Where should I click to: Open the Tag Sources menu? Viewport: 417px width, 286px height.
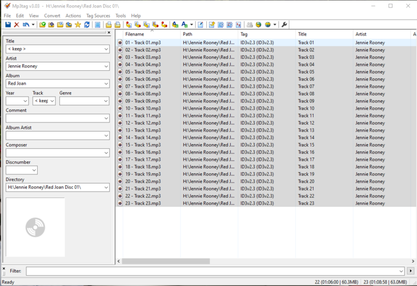98,15
